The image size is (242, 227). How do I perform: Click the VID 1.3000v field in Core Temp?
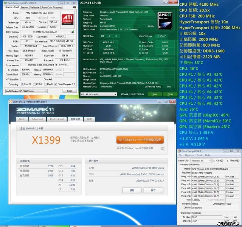(199, 200)
